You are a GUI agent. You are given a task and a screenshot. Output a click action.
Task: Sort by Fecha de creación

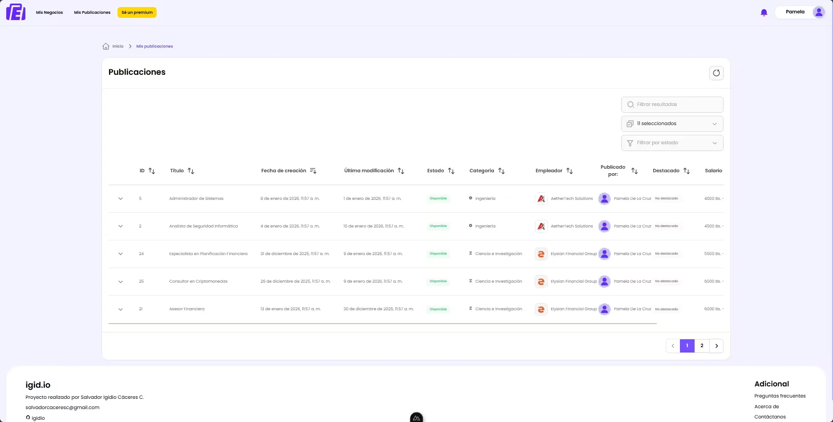coord(313,171)
